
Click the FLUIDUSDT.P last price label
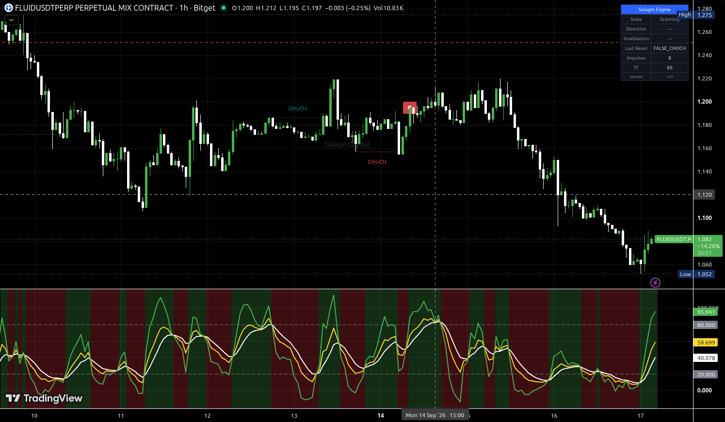pyautogui.click(x=674, y=239)
